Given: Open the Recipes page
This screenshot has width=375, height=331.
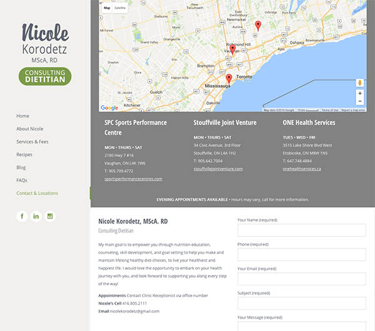Looking at the screenshot, I should tap(24, 155).
